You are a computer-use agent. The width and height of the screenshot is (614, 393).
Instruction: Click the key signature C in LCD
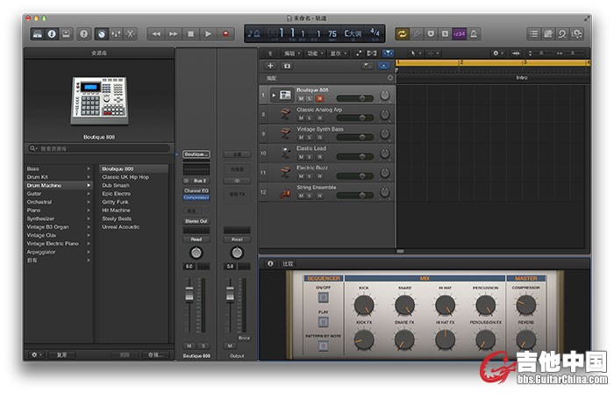coord(353,33)
